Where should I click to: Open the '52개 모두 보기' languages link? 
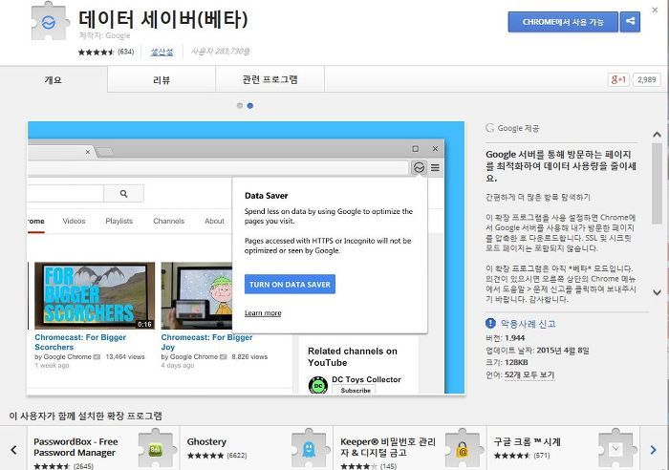529,374
